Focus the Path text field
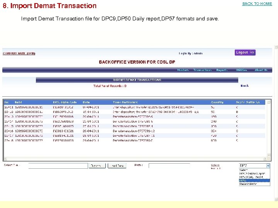 coord(170,166)
